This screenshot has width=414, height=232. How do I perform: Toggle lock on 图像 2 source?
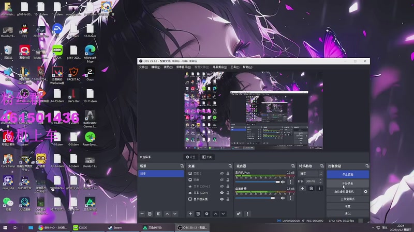(228, 174)
